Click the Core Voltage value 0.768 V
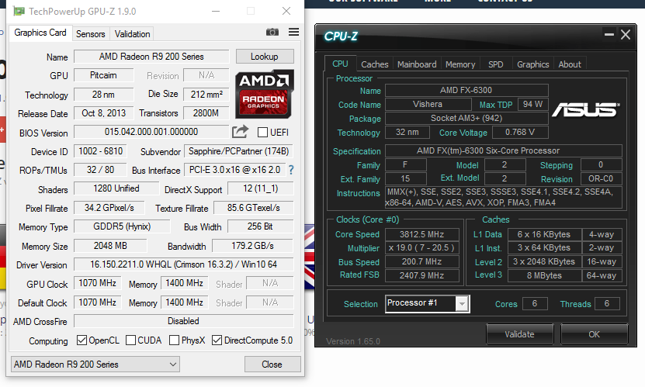Screen dimensions: 645x387 pyautogui.click(x=520, y=132)
